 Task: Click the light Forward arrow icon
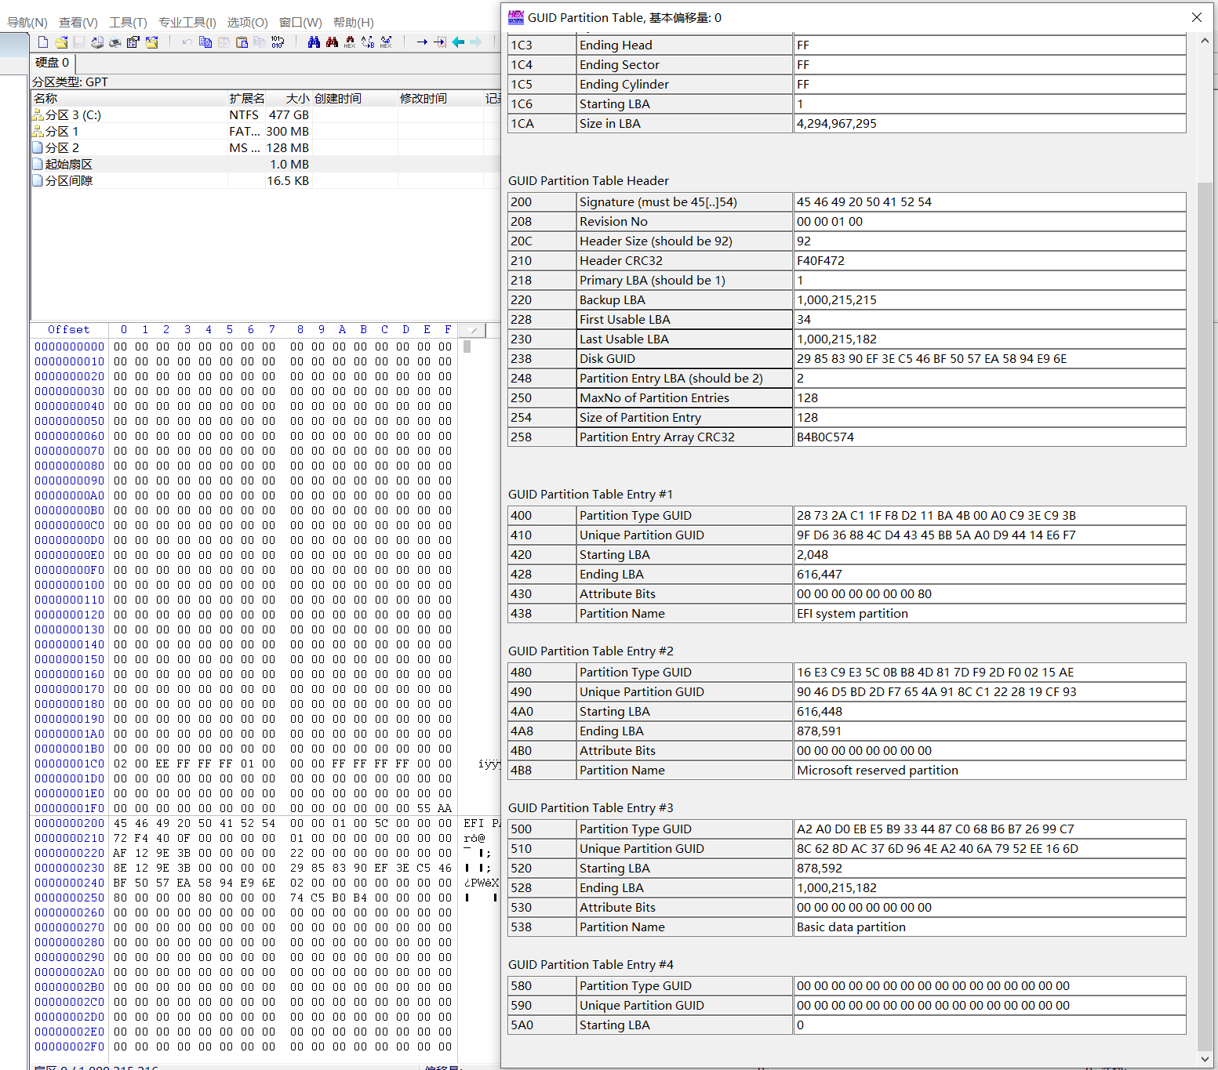click(x=475, y=42)
